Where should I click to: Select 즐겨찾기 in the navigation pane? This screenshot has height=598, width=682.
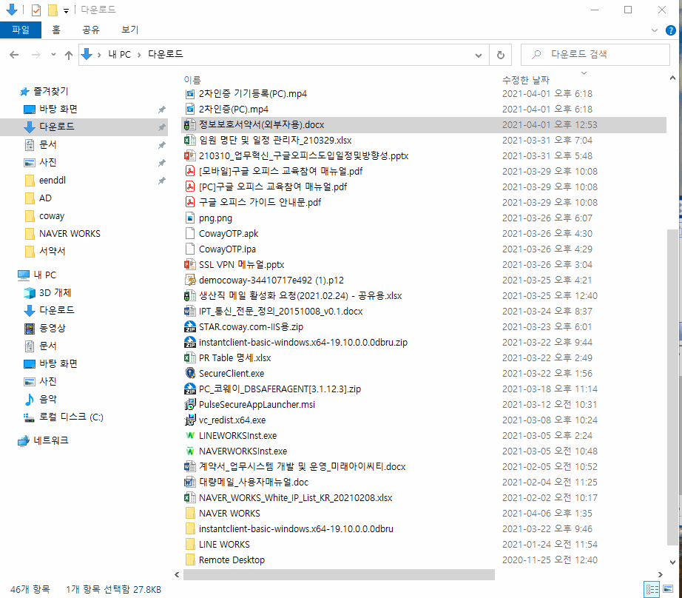50,91
